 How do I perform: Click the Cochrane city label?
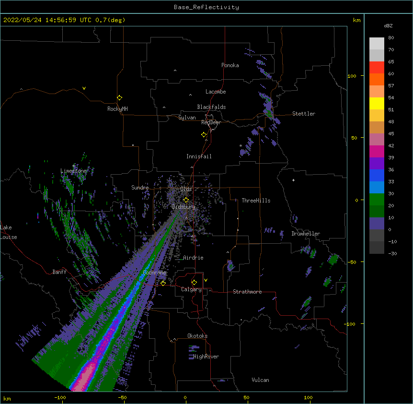[x=155, y=273]
